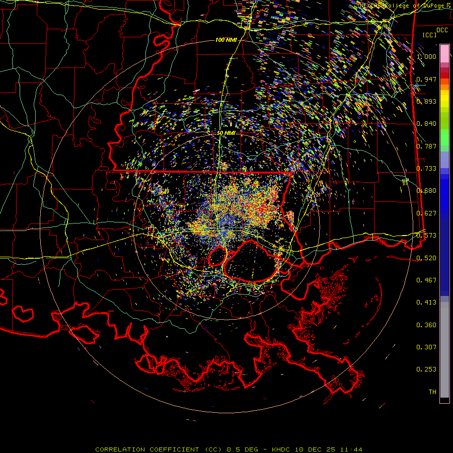Image resolution: width=453 pixels, height=453 pixels.
Task: Click the 0.680 color scale value
Action: pyautogui.click(x=426, y=191)
